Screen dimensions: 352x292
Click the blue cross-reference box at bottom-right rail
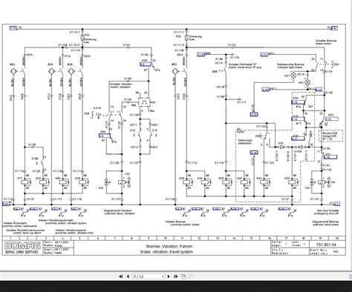[x=336, y=204]
